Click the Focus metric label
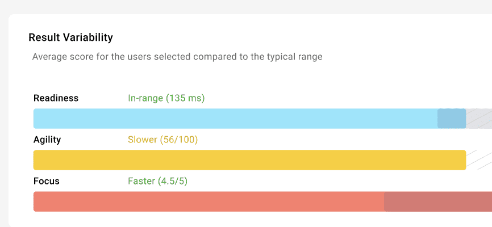Screen dimensions: 492x227 [47, 181]
